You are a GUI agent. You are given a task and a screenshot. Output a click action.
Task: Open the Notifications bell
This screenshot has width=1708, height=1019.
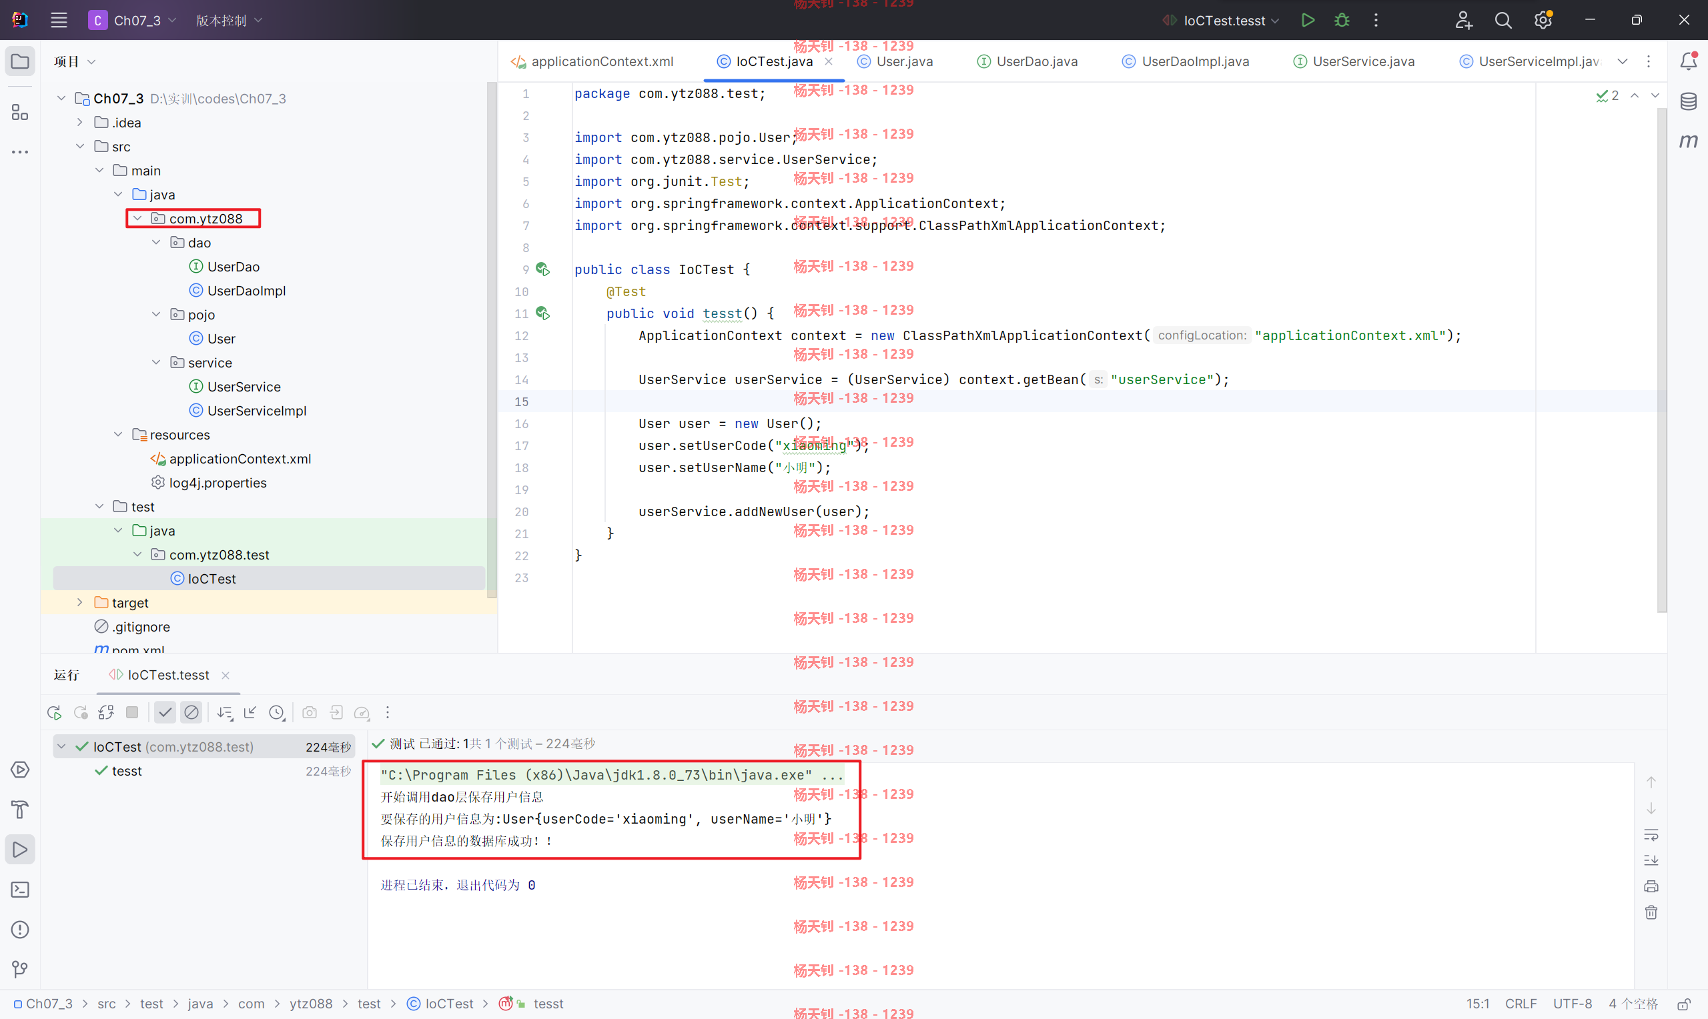click(x=1688, y=61)
